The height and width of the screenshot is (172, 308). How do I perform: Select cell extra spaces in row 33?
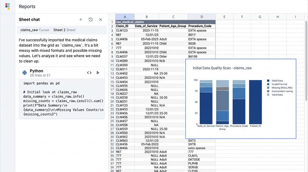[x=202, y=148]
